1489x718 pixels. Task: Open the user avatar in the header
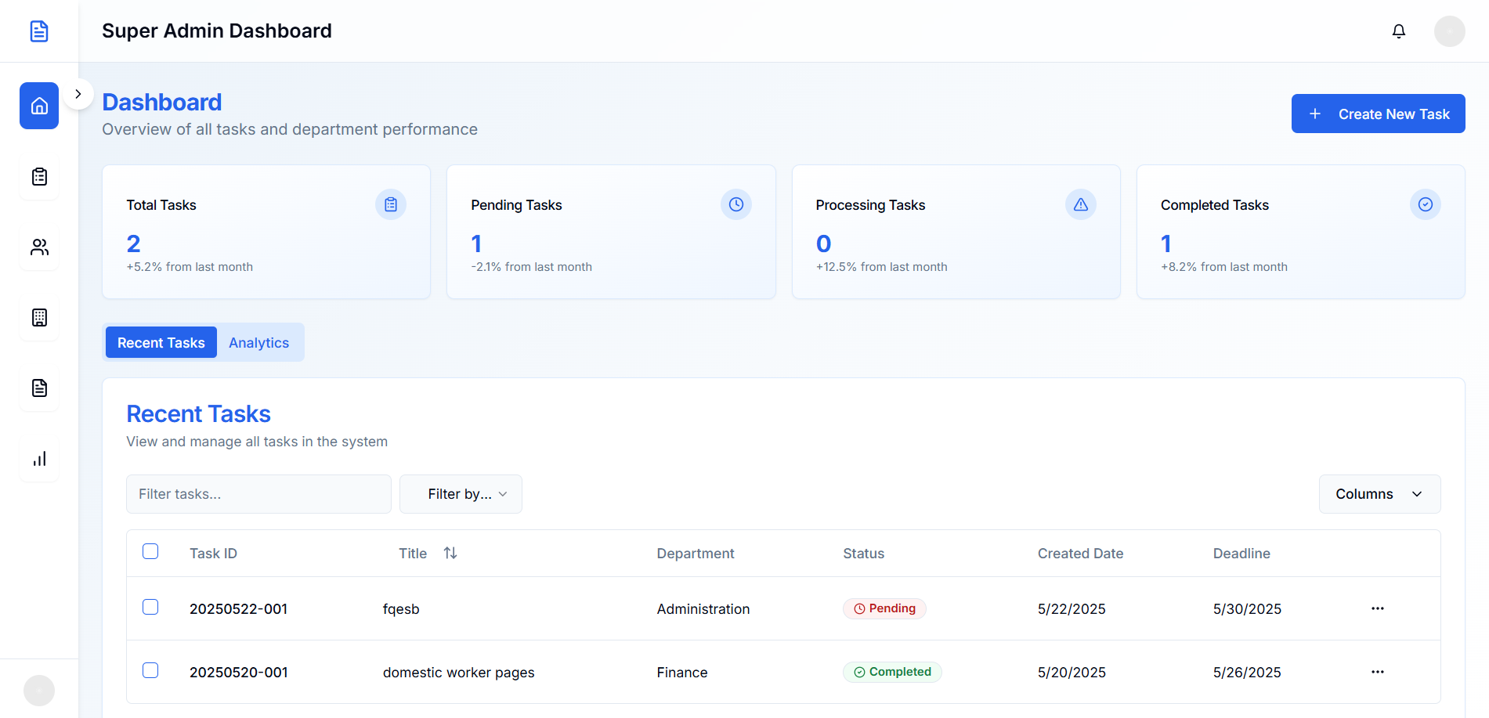coord(1450,31)
